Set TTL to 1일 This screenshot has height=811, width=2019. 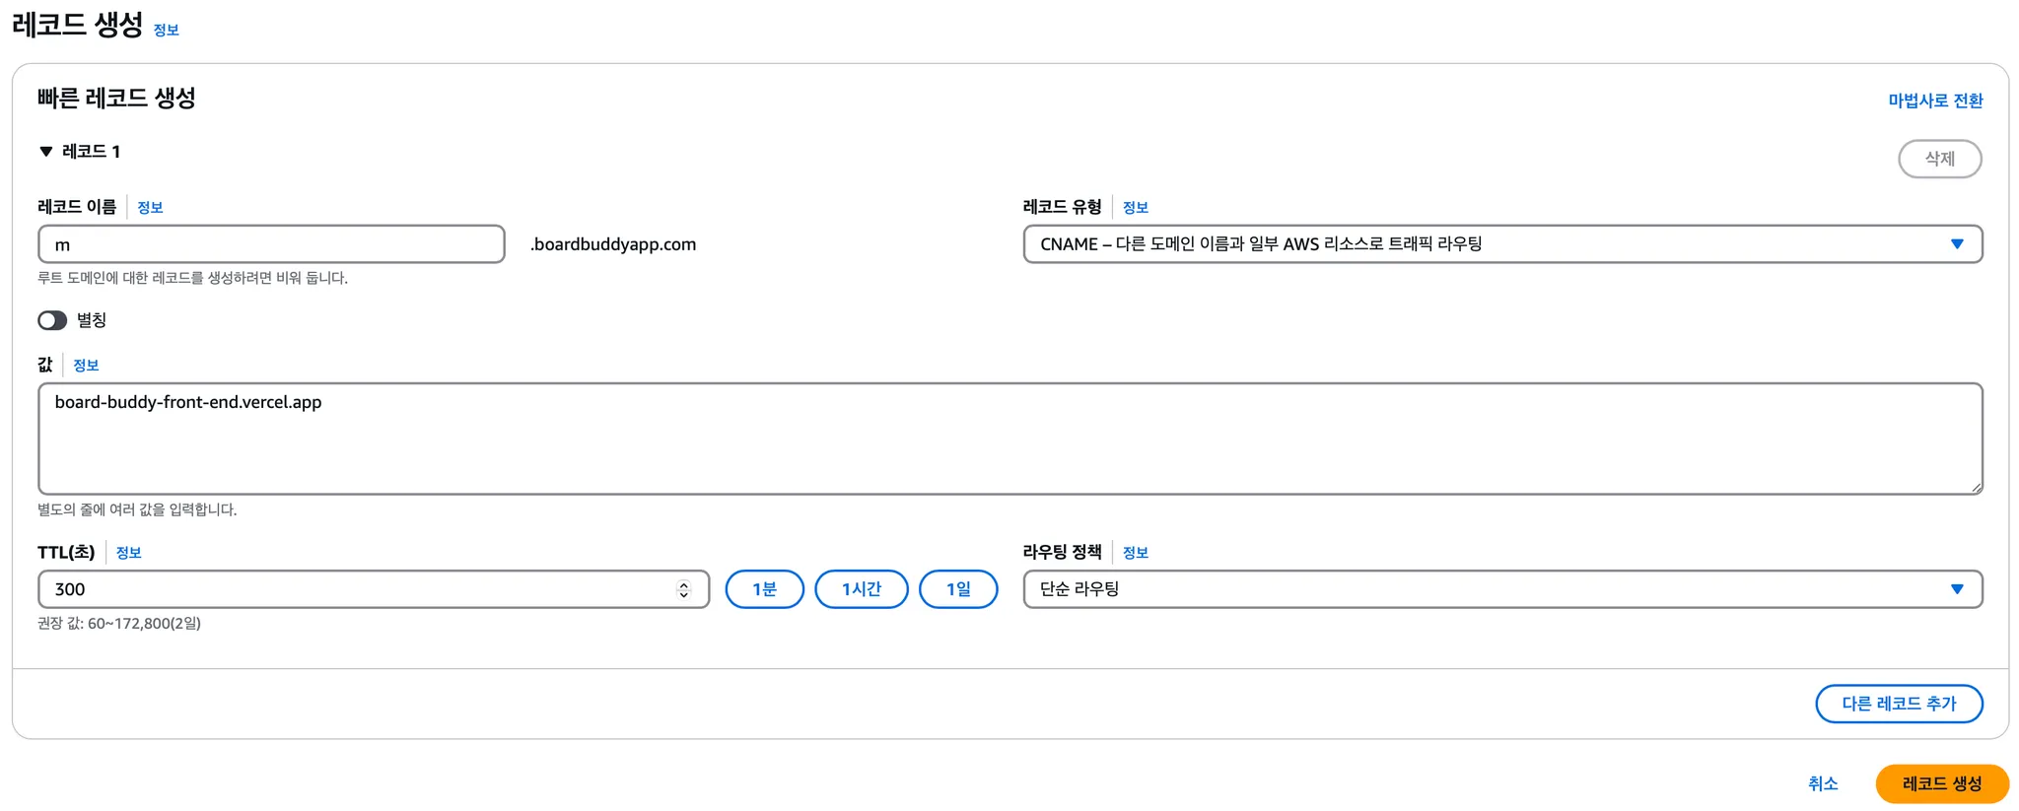pyautogui.click(x=957, y=589)
